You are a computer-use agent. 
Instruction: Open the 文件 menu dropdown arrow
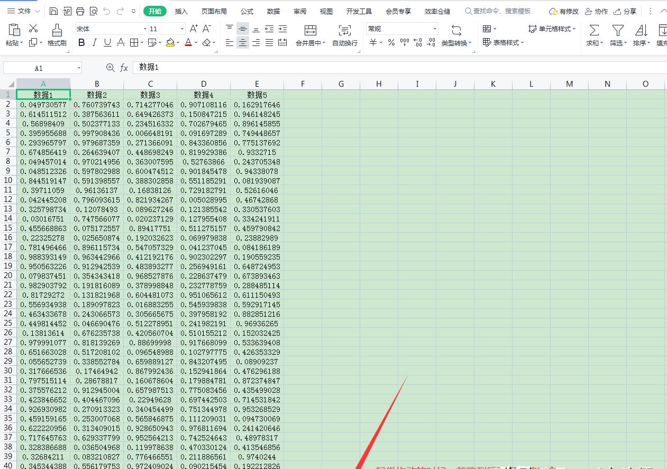click(x=37, y=11)
